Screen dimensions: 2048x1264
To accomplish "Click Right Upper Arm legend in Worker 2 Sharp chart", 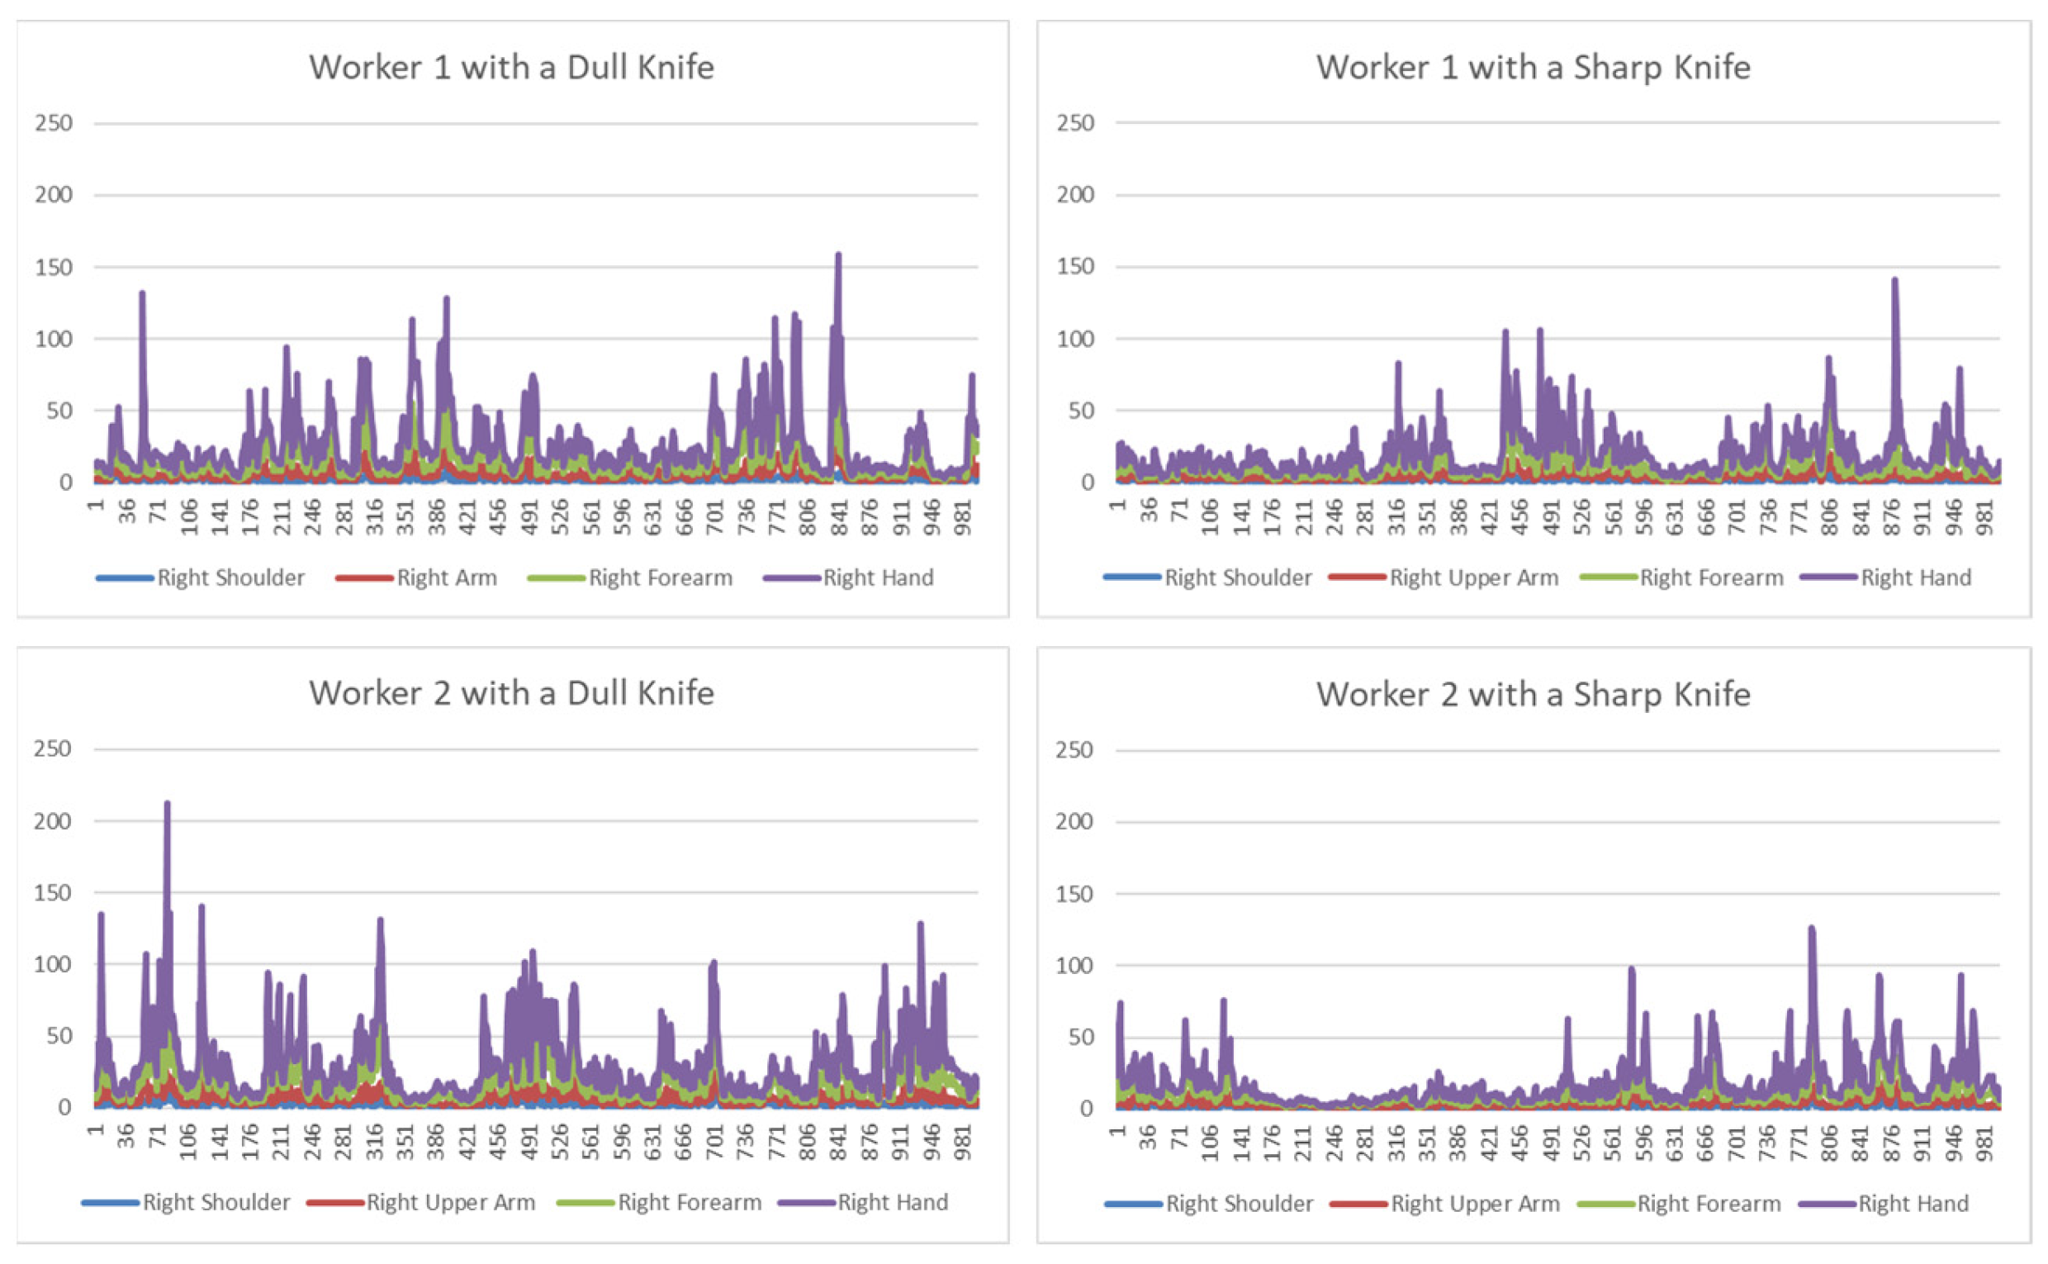I will tap(1475, 1204).
